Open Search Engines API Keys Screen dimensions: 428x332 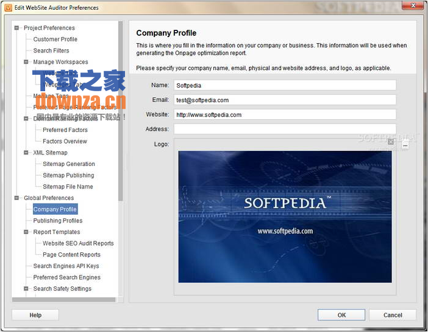(66, 266)
